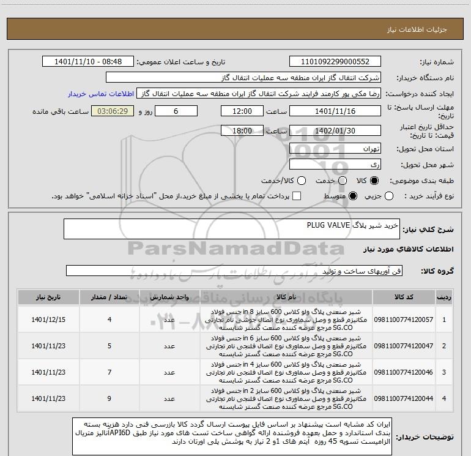Click the اطلاعات کالاهای مورد نیاز section heading
Screen dimensions: 471x456
(x=408, y=249)
